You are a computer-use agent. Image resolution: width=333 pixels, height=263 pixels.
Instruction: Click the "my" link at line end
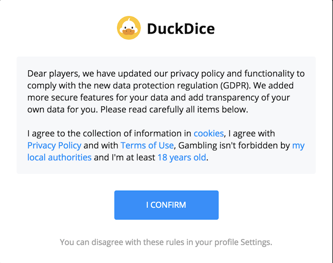pos(299,146)
